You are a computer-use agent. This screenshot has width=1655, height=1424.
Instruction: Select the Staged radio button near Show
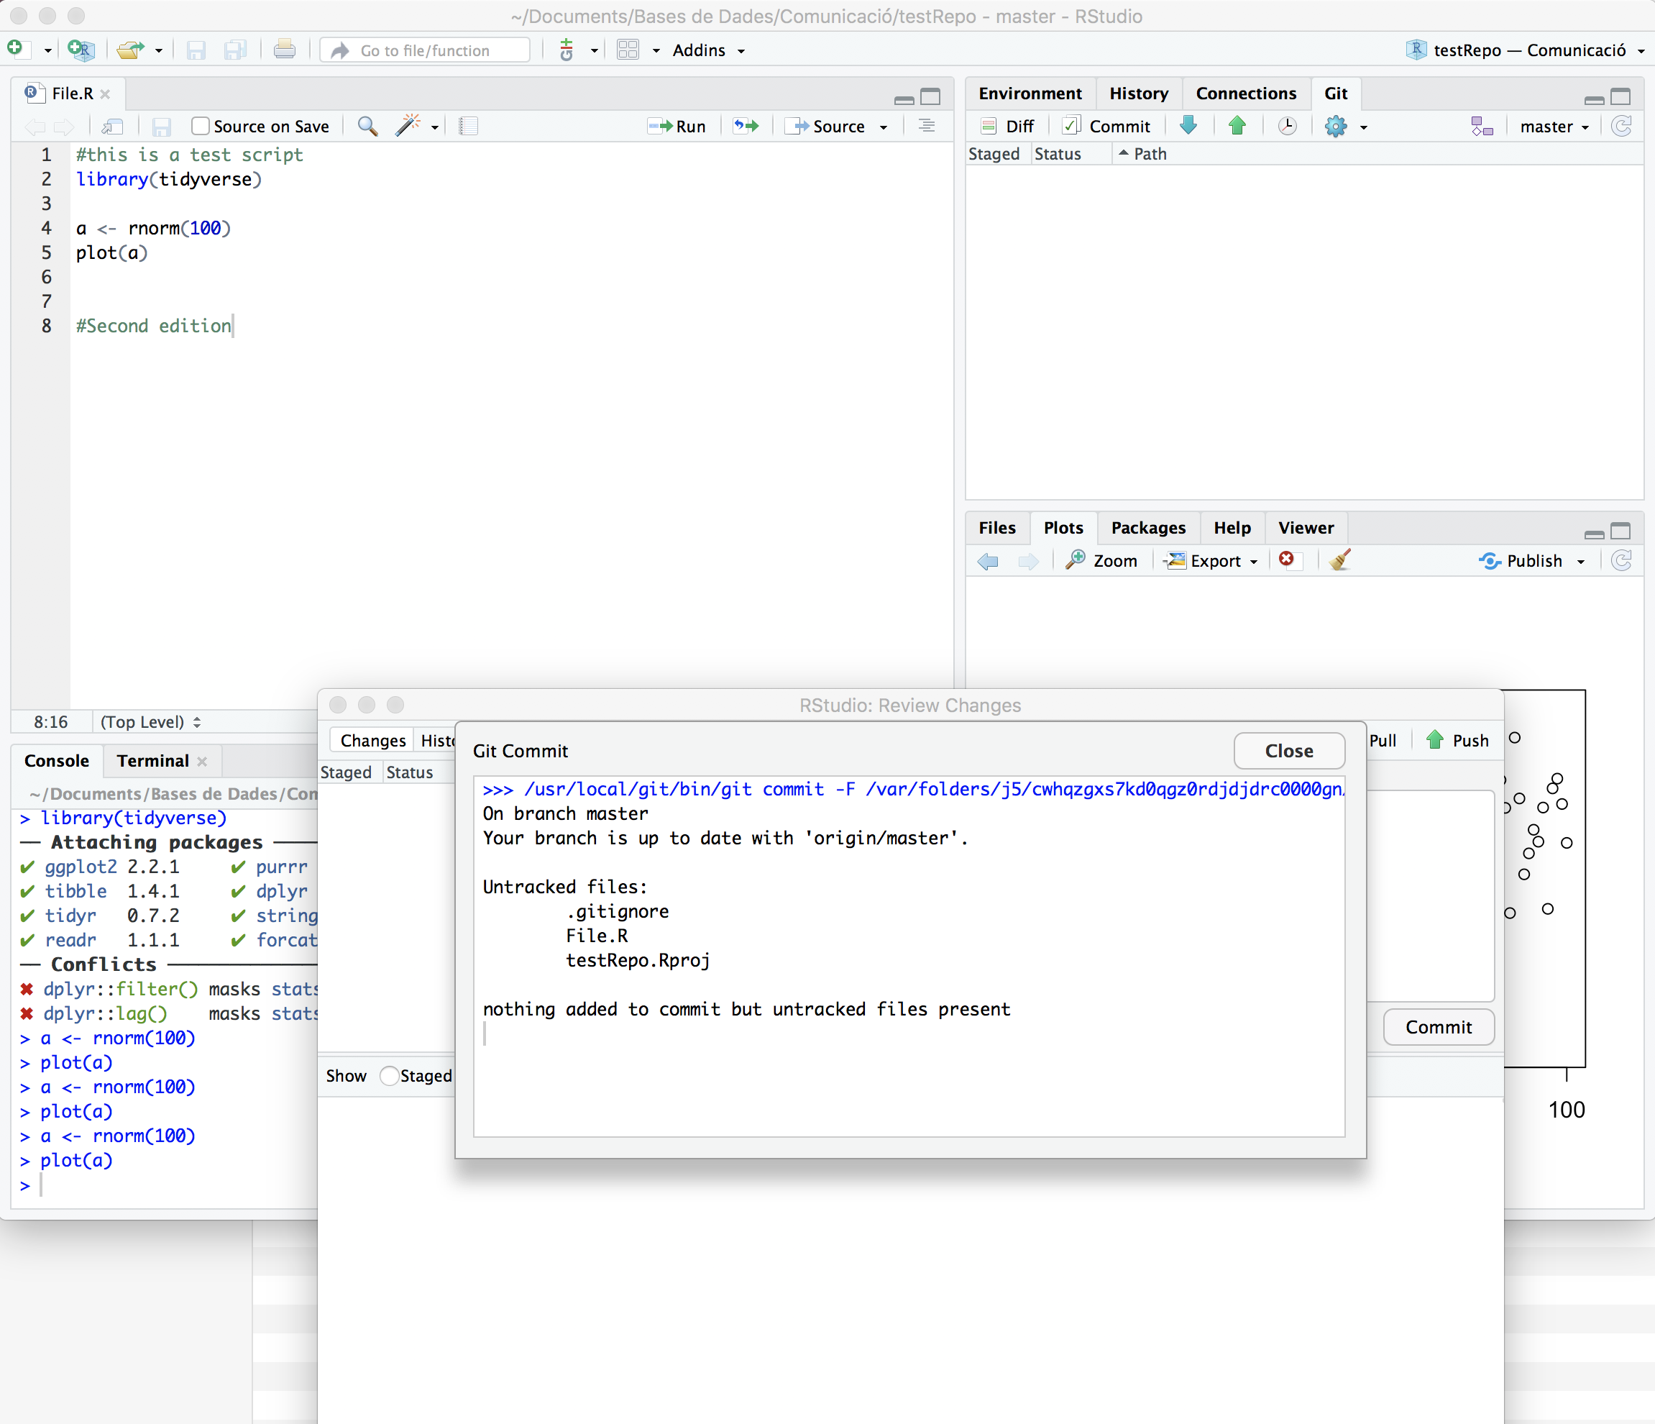tap(390, 1076)
